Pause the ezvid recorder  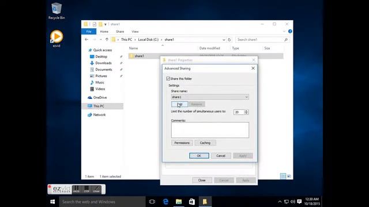(76, 189)
